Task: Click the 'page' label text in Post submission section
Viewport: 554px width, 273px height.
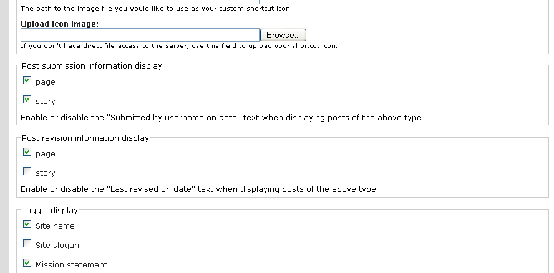Action: 46,82
